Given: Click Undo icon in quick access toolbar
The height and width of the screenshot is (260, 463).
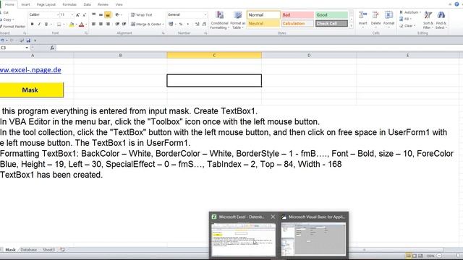Looking at the screenshot, I should click(2, 40).
